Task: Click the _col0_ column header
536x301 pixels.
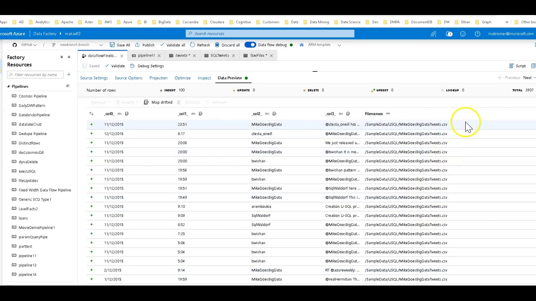Action: coord(109,114)
